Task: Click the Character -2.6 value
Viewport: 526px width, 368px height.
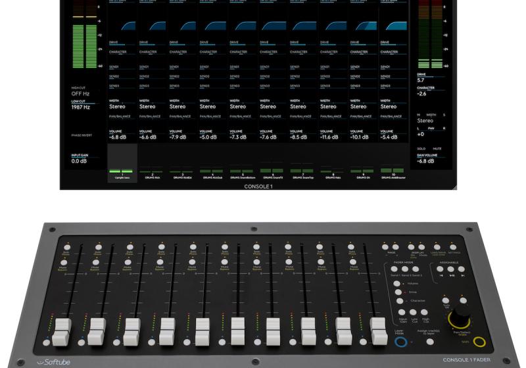Action: pos(421,94)
